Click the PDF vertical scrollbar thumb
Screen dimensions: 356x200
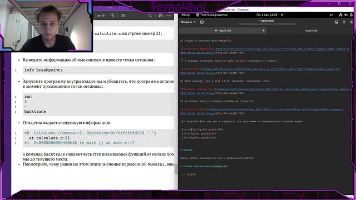pos(176,169)
